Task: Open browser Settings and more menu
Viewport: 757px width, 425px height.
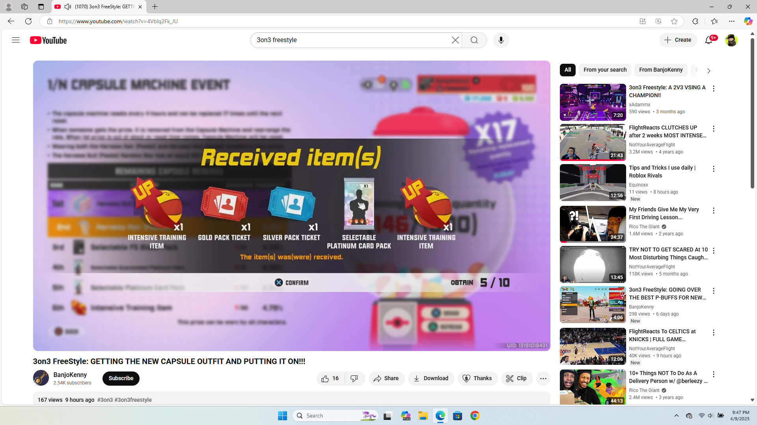Action: click(x=732, y=21)
